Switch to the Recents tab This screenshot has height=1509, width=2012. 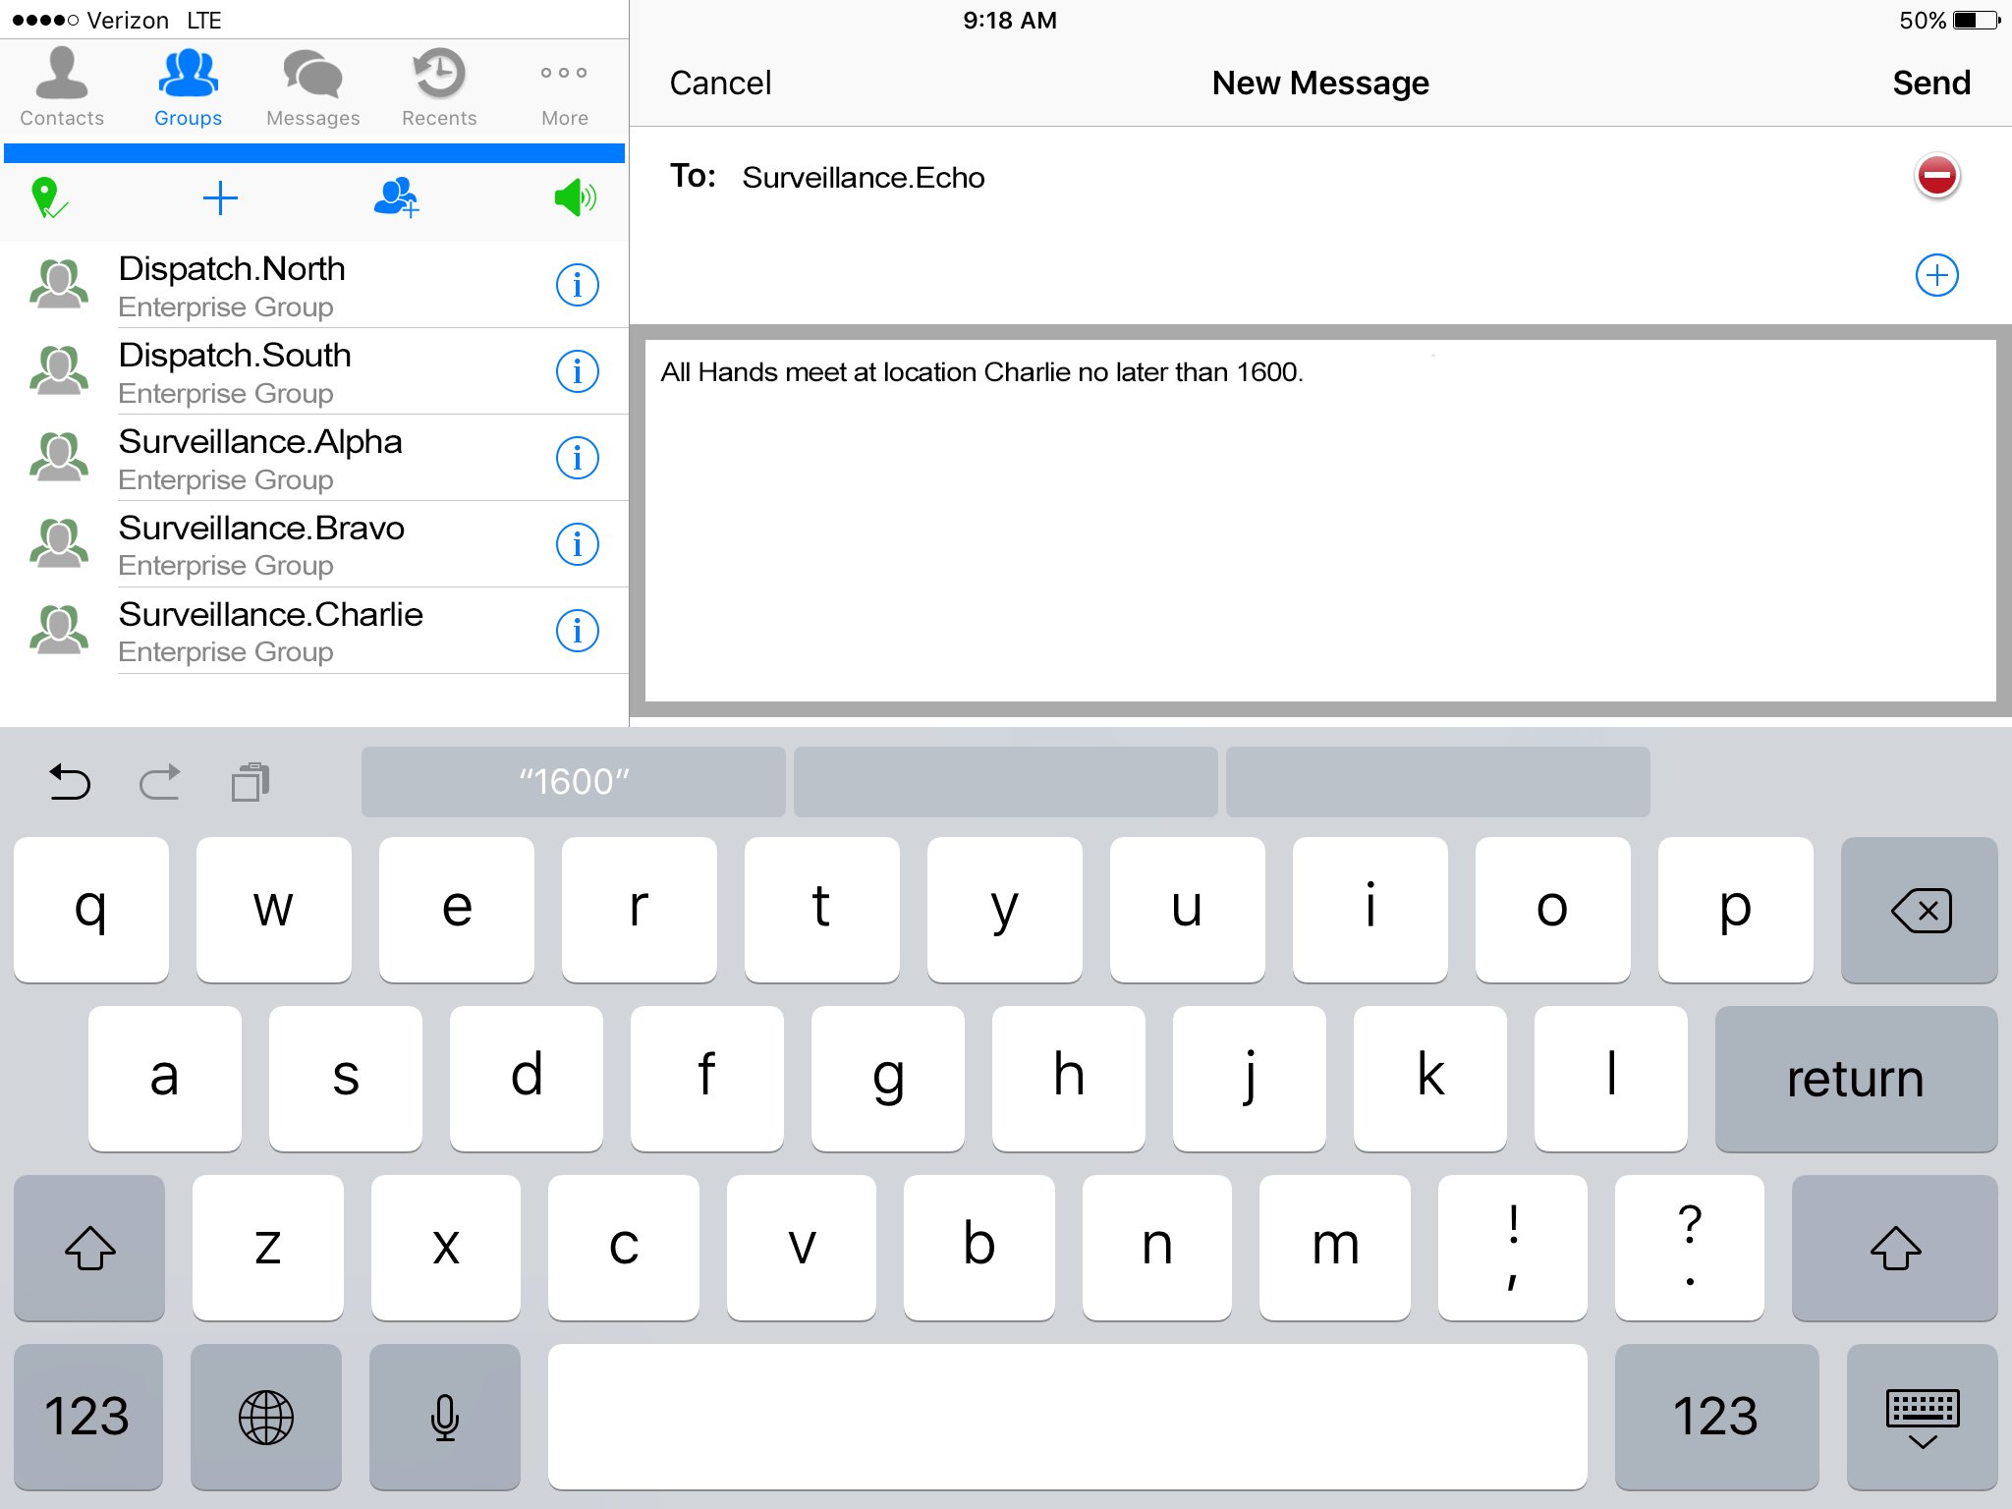(x=438, y=88)
